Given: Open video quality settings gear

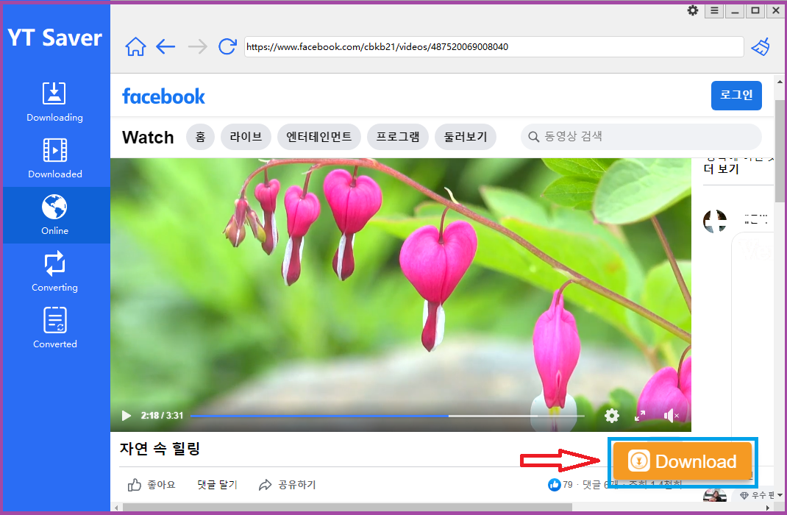Looking at the screenshot, I should pyautogui.click(x=612, y=416).
